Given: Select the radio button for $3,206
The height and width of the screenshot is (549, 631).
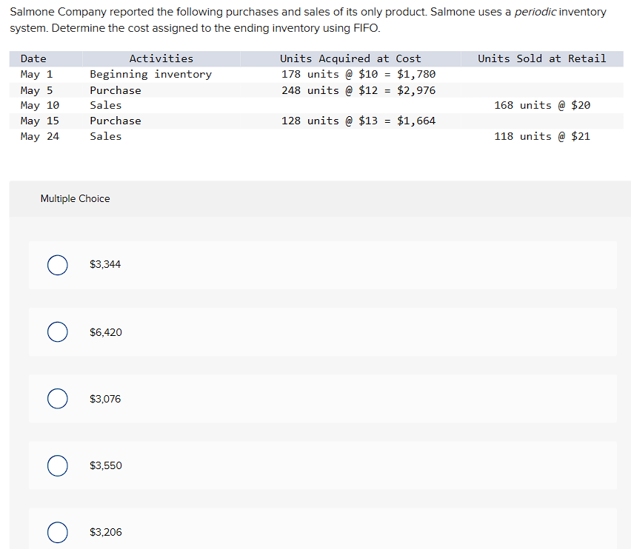Looking at the screenshot, I should tap(57, 532).
